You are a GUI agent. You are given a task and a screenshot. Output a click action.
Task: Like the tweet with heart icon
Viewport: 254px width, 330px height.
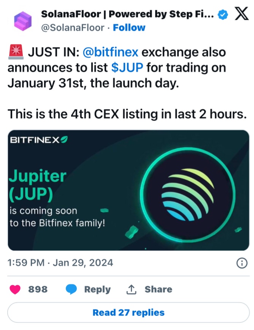pos(15,289)
